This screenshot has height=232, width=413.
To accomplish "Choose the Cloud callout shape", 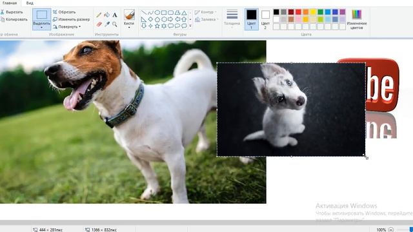I will pyautogui.click(x=184, y=26).
